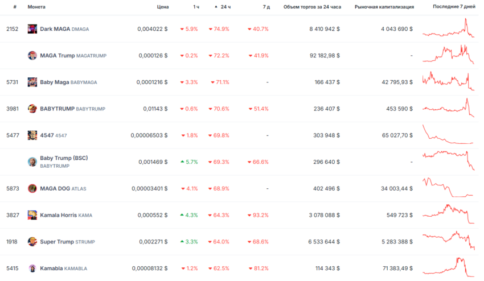Click the 24h change value 74.9%

point(219,29)
